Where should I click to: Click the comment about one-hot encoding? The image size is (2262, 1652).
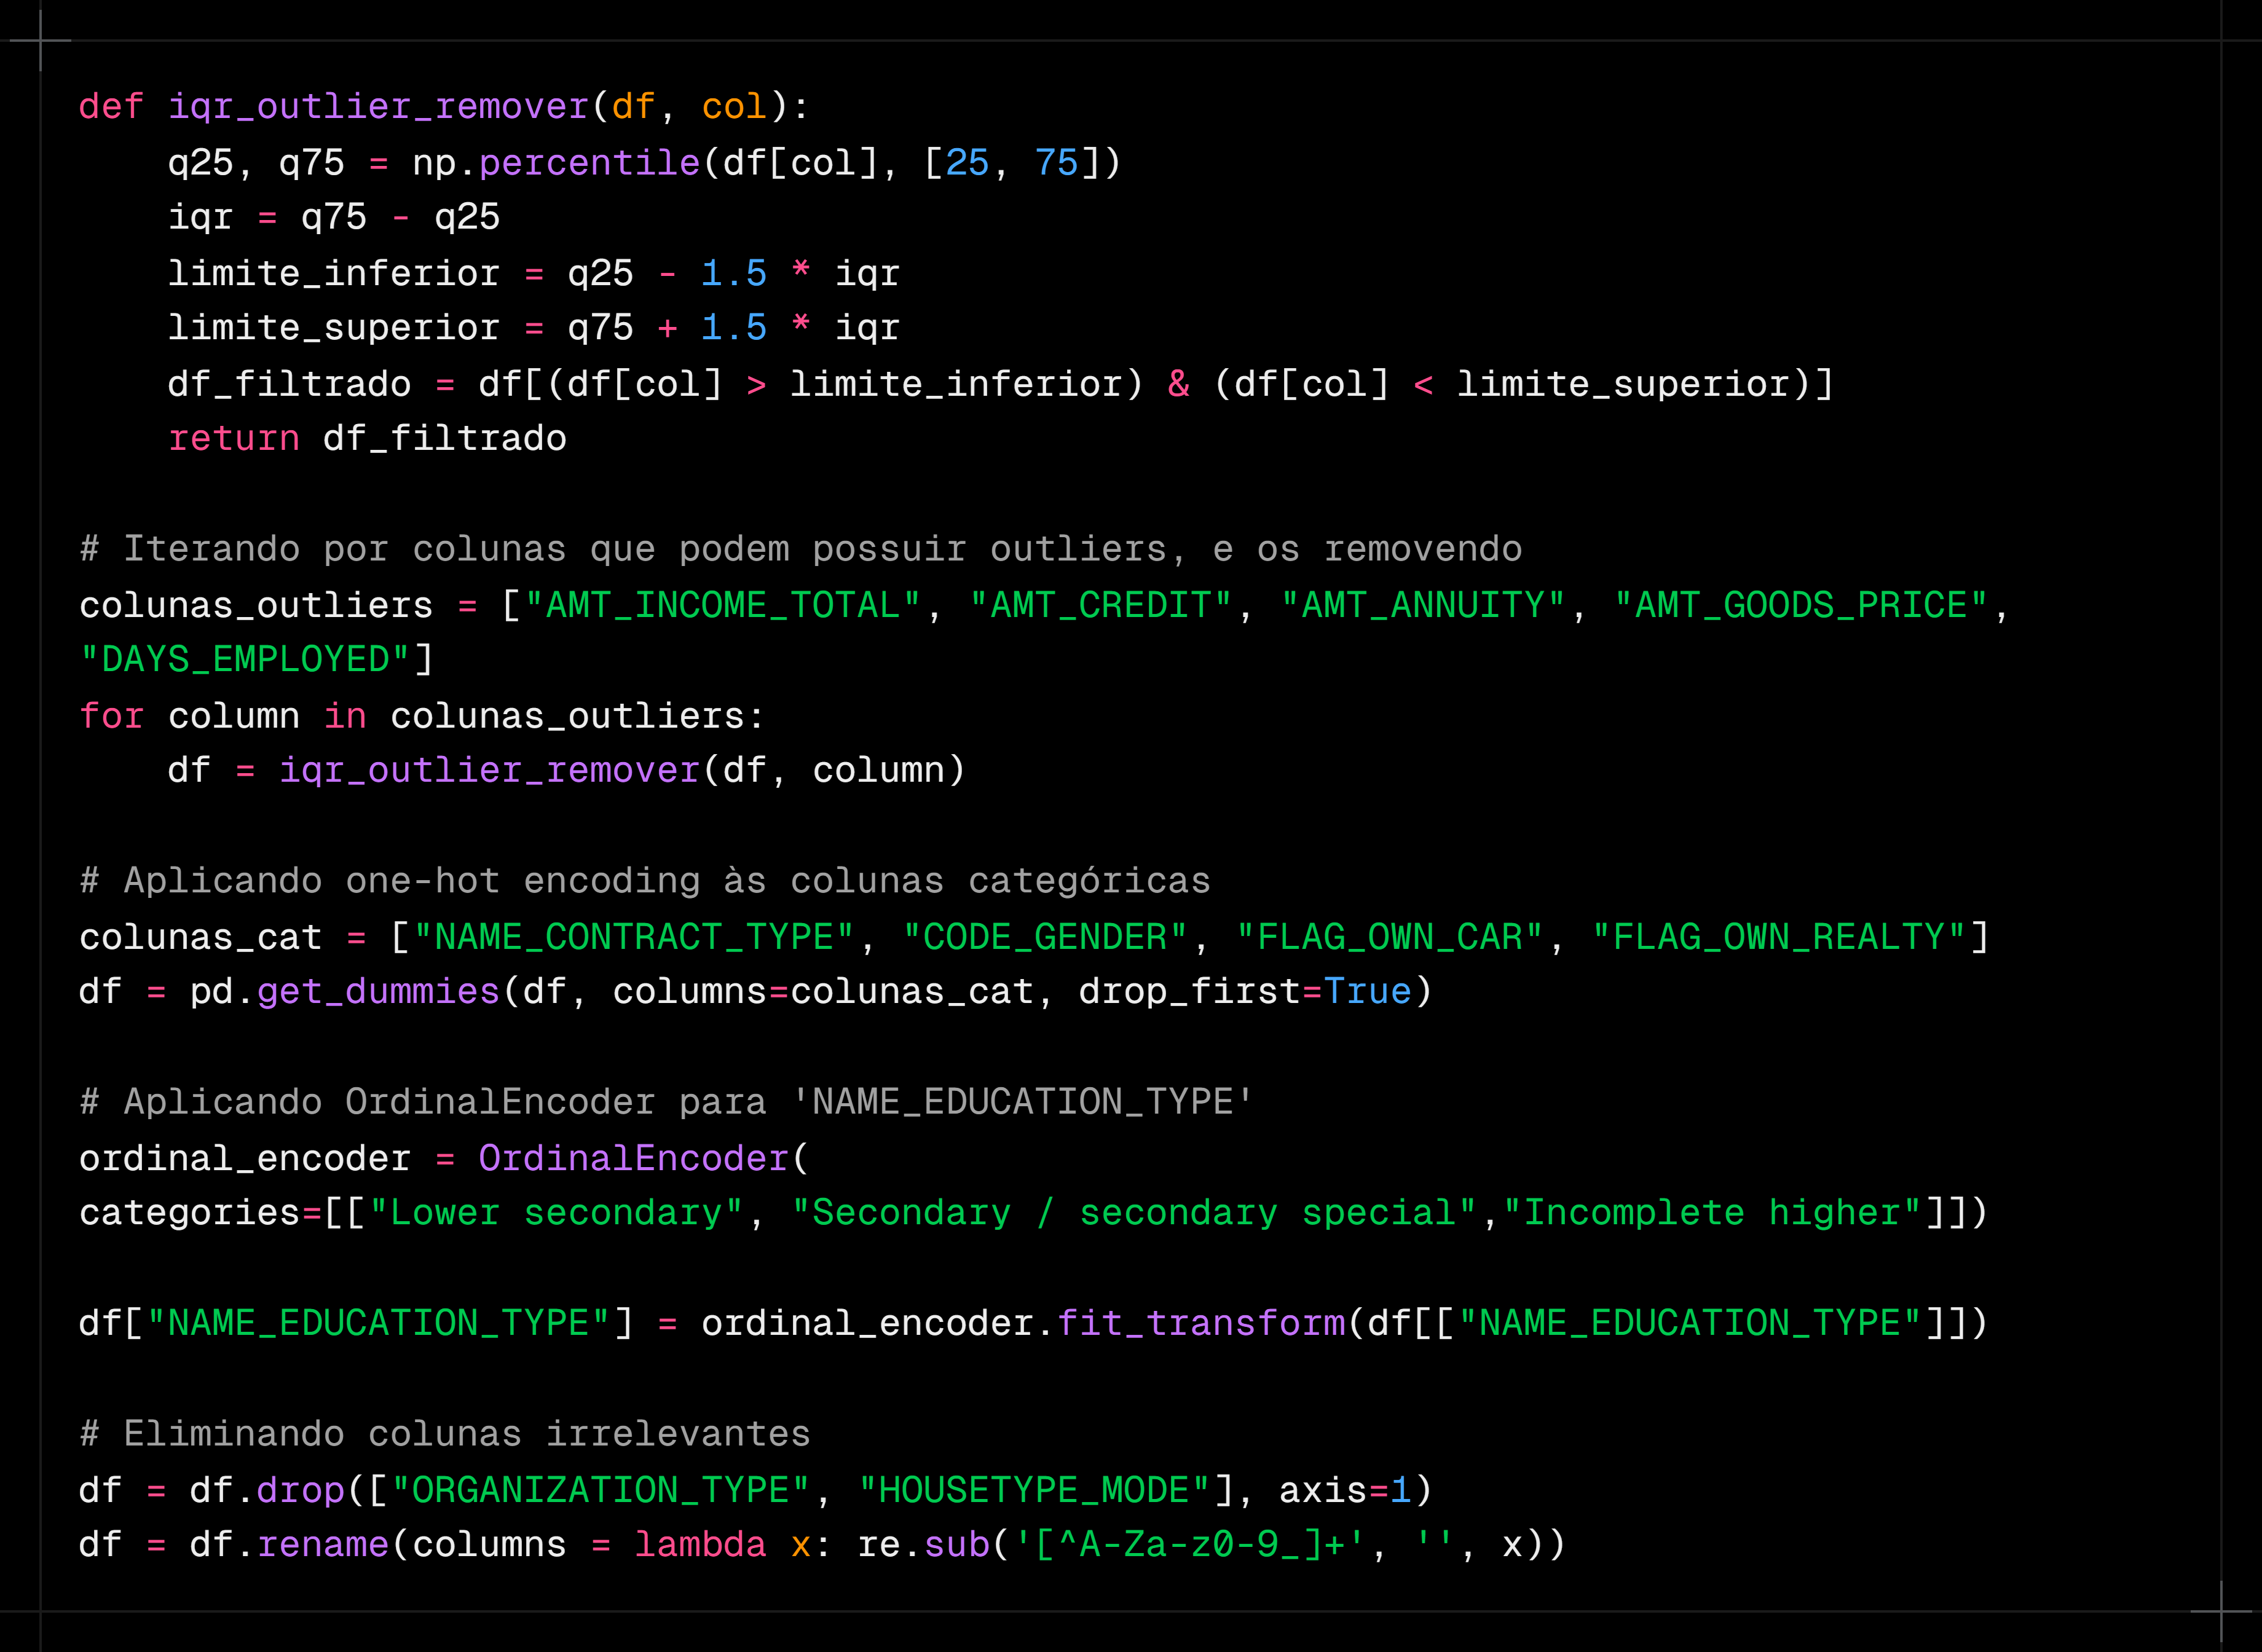[645, 881]
